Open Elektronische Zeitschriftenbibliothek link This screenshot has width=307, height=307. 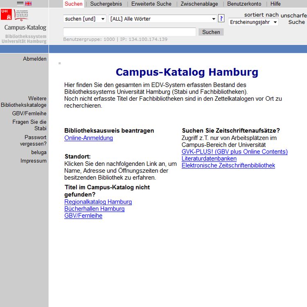pos(228,165)
